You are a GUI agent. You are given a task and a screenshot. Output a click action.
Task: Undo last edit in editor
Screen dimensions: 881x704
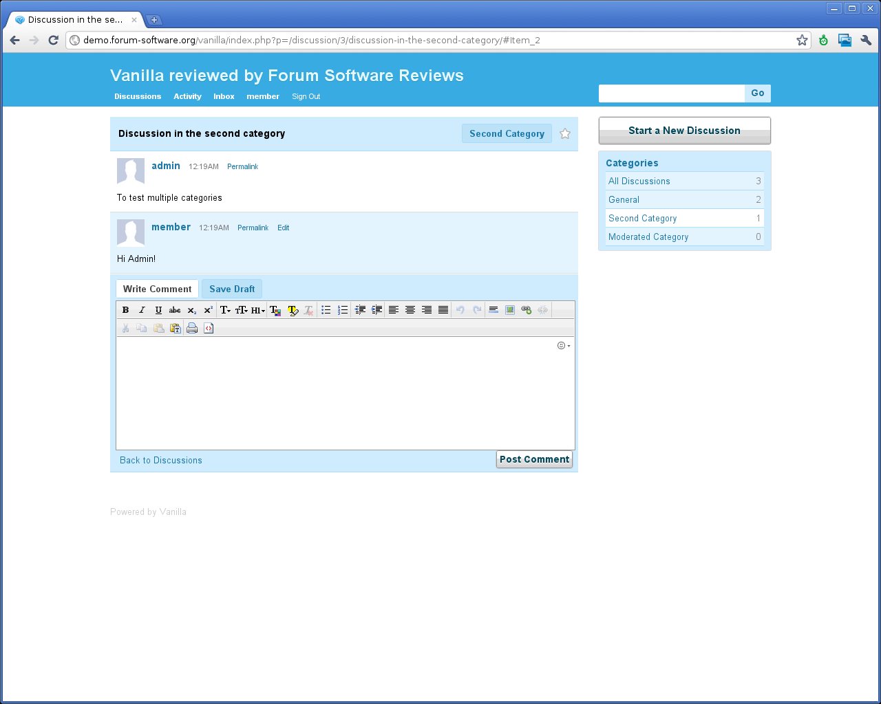(x=460, y=310)
